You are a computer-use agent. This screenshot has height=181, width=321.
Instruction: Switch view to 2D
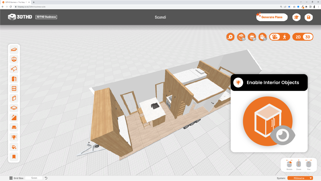(298, 37)
